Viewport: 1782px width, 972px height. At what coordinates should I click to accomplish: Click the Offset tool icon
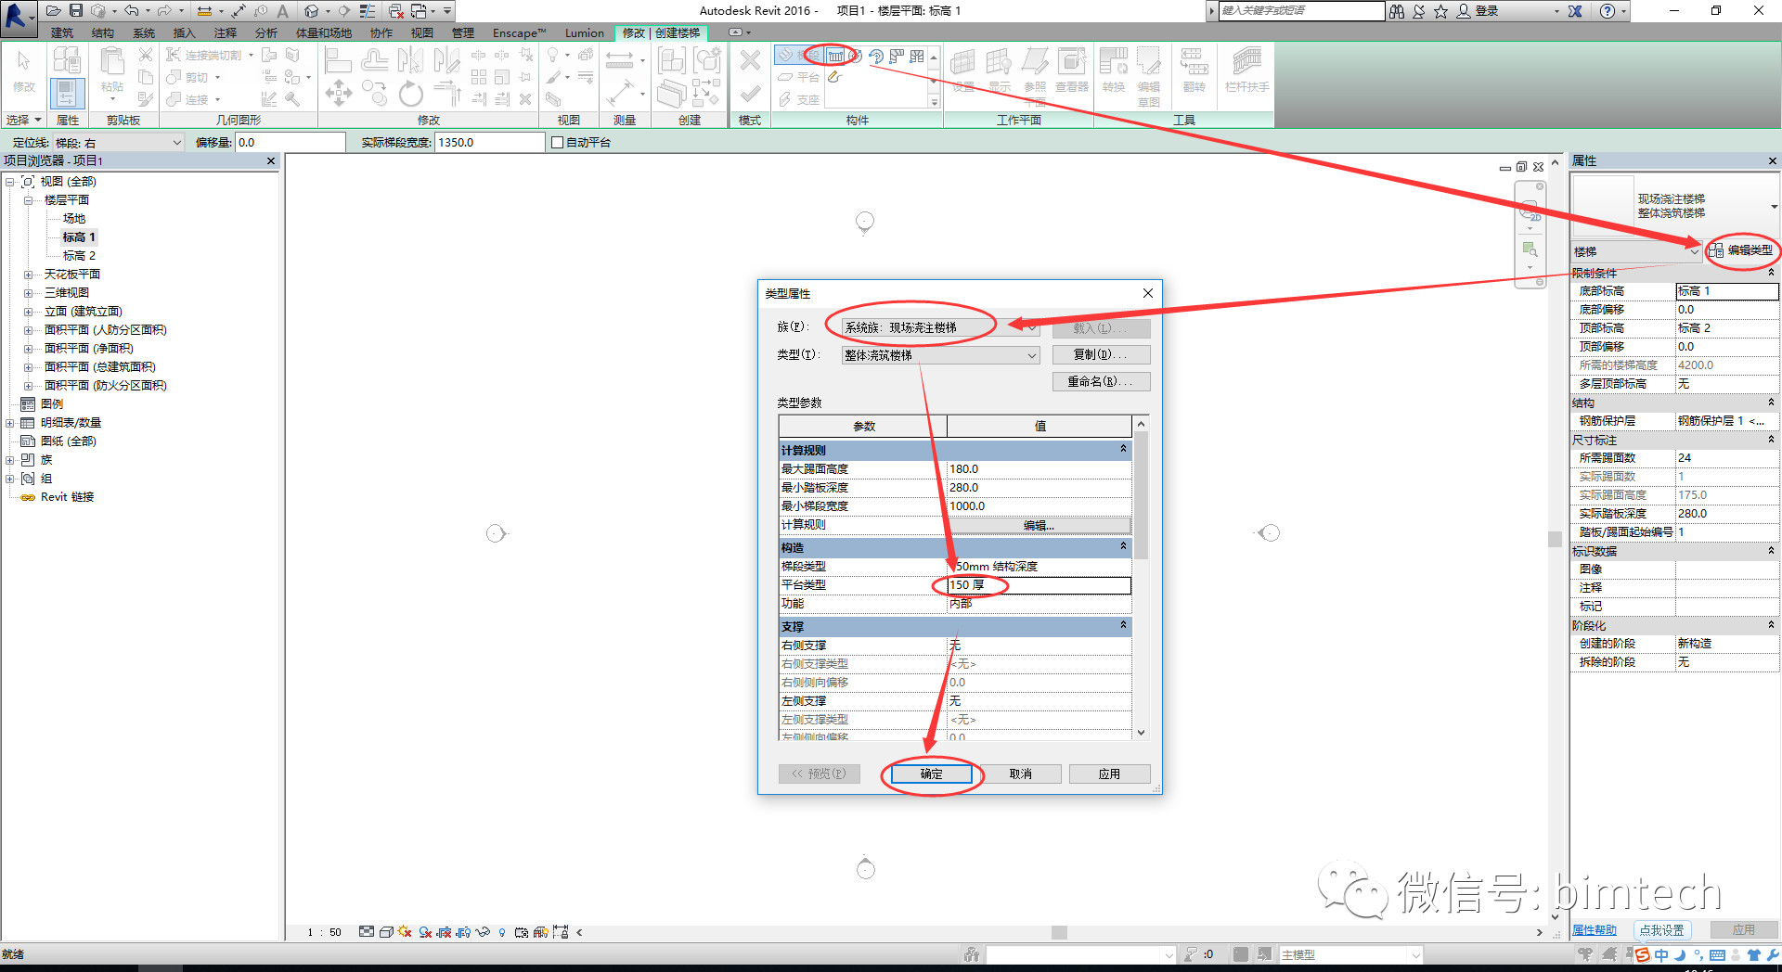375,60
